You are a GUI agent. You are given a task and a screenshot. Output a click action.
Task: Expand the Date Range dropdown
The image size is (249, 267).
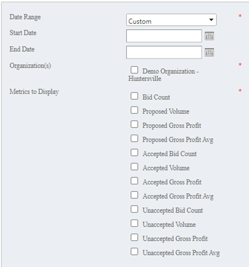coord(172,21)
